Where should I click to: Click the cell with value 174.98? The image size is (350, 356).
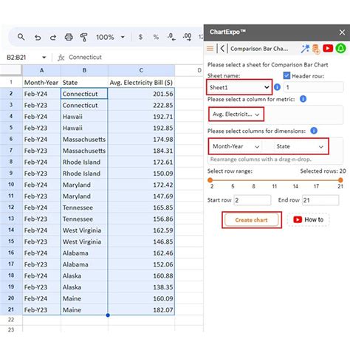pyautogui.click(x=141, y=140)
